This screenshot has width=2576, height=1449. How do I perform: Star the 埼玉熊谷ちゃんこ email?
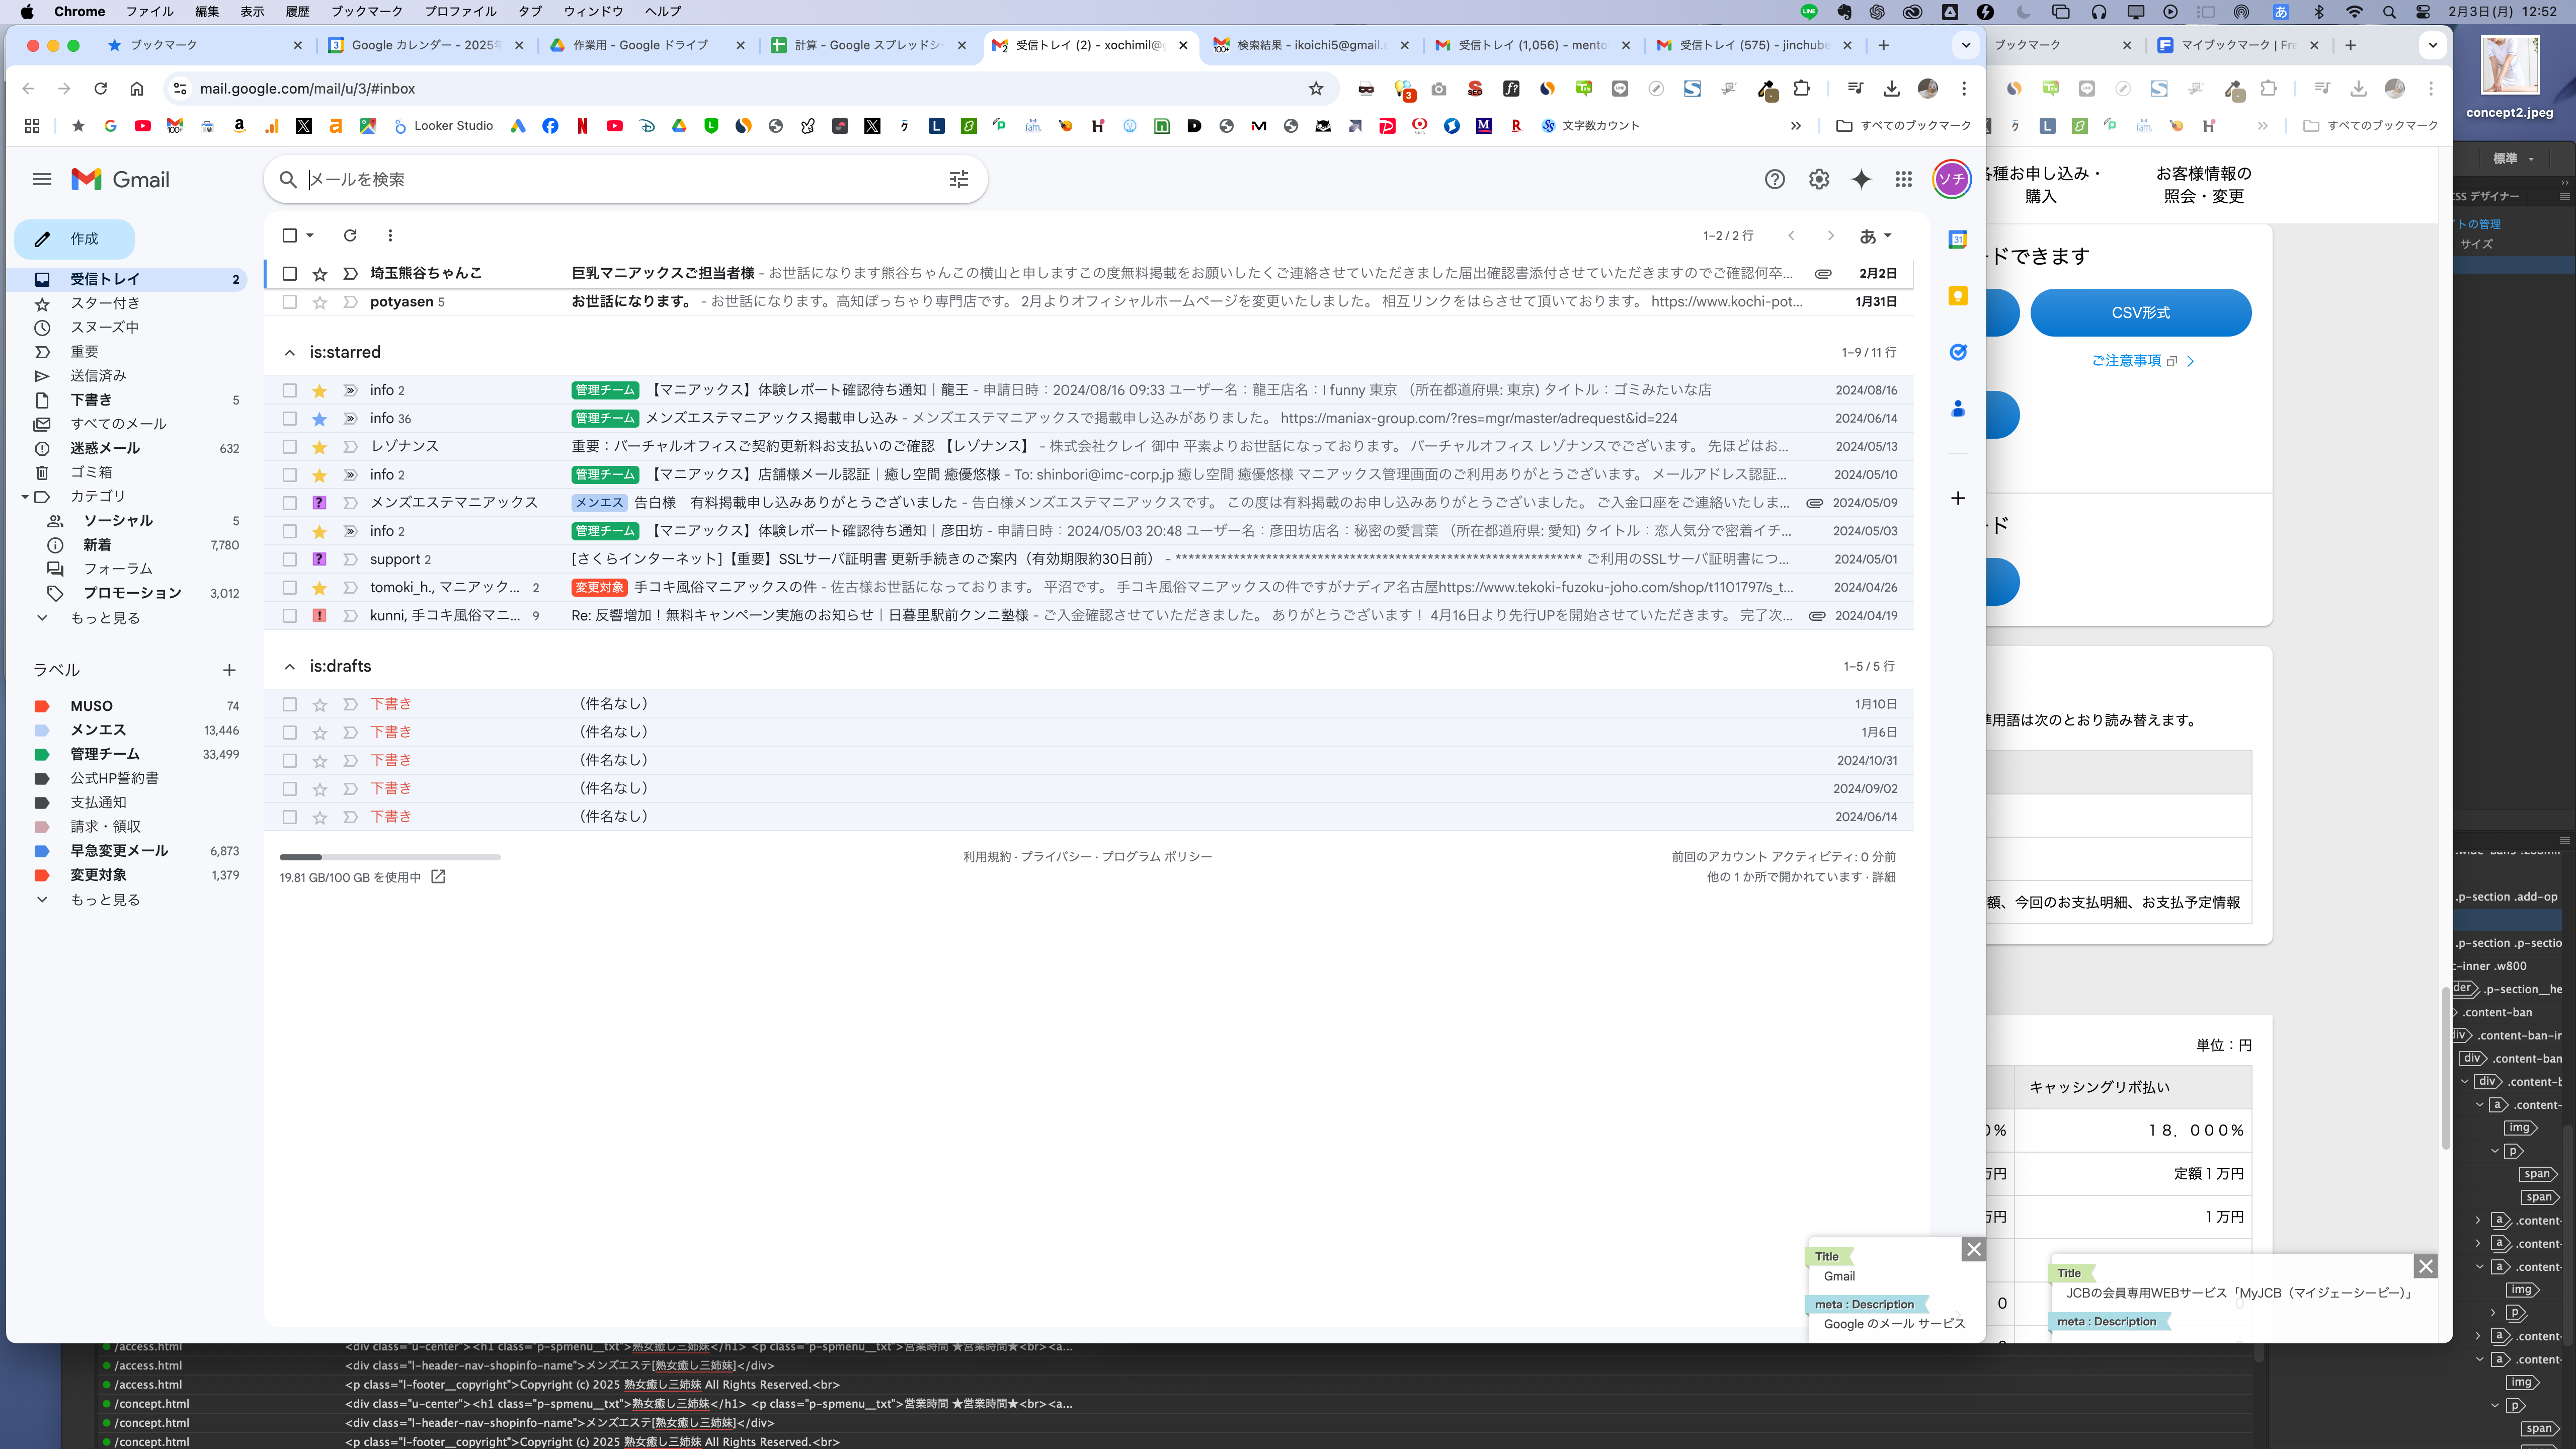[x=320, y=273]
